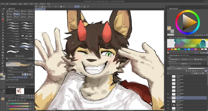Open the Window menu
Image resolution: width=208 pixels, height=111 pixels.
(42, 4)
